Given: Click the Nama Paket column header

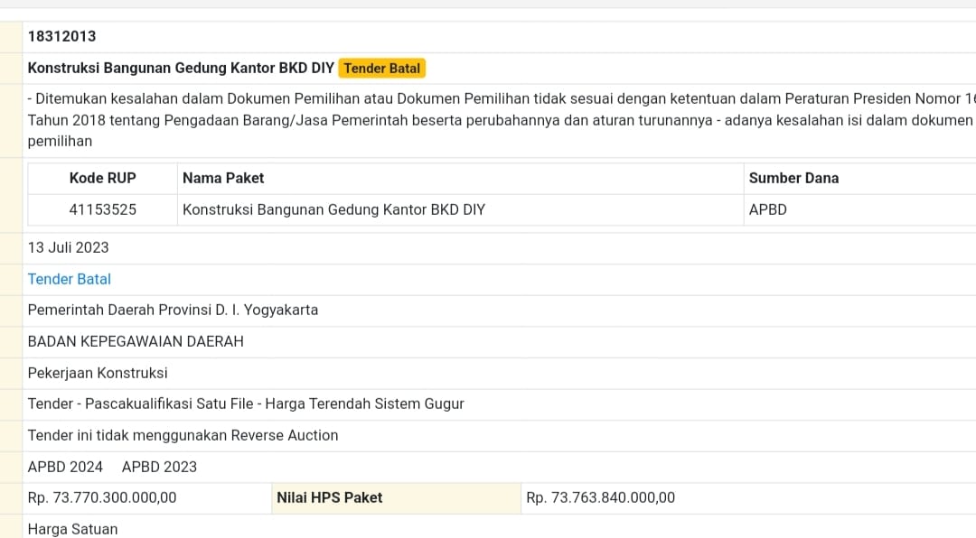Looking at the screenshot, I should [223, 178].
